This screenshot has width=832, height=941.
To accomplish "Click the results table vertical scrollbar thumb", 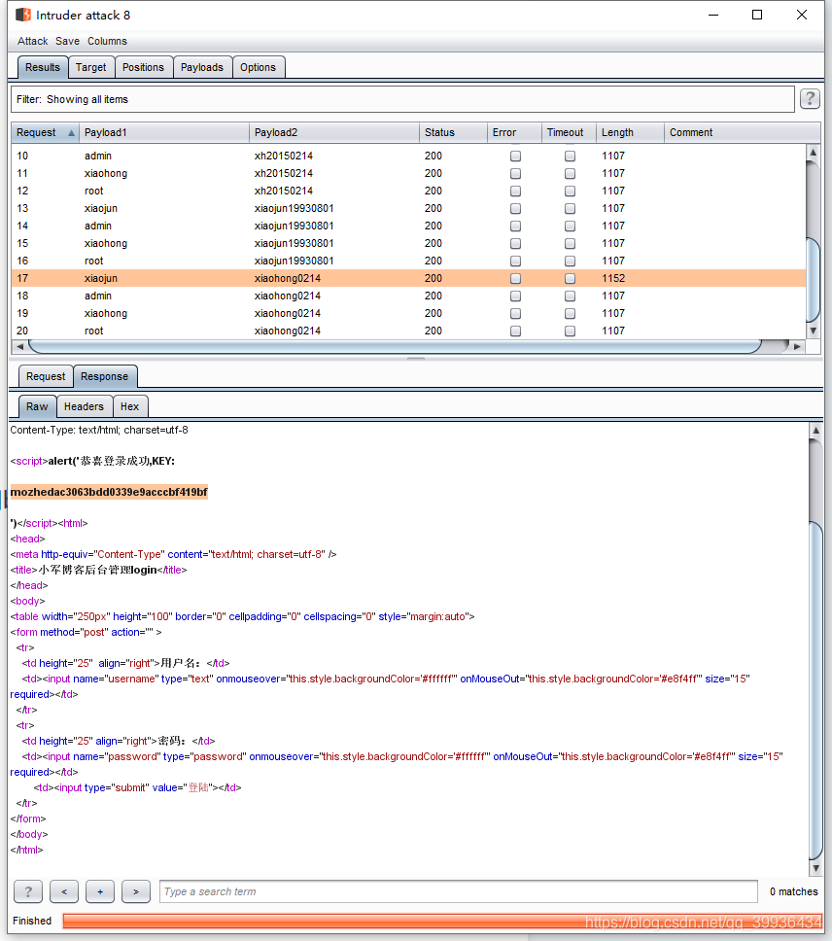I will pyautogui.click(x=813, y=280).
